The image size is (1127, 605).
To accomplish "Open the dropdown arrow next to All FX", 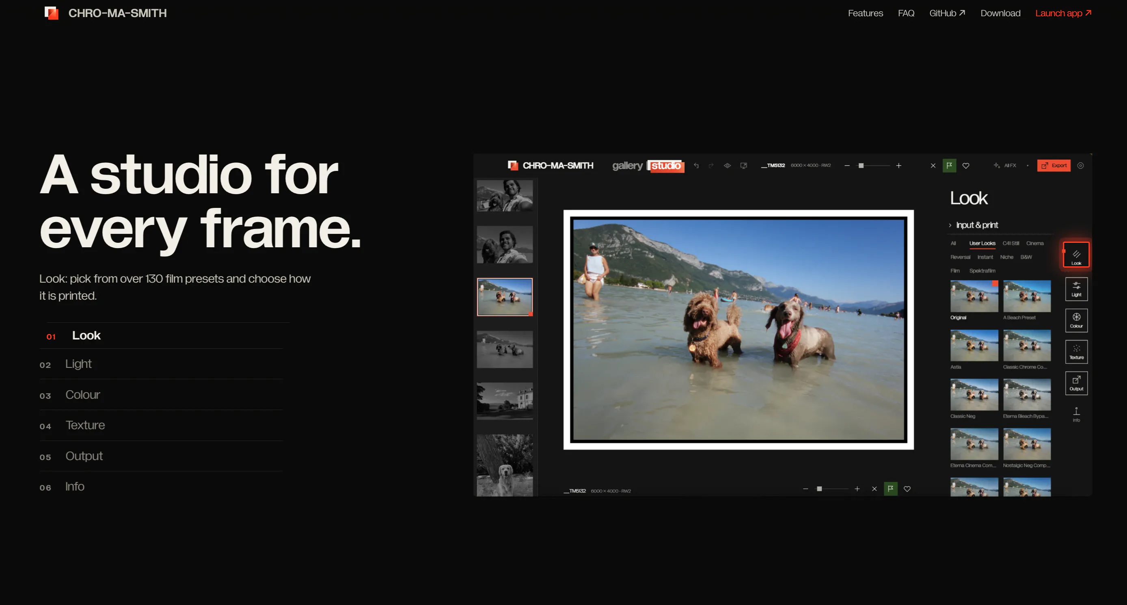I will click(1028, 166).
